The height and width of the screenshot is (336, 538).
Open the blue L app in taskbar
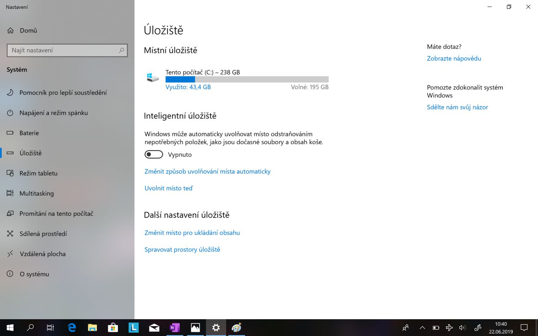(133, 328)
